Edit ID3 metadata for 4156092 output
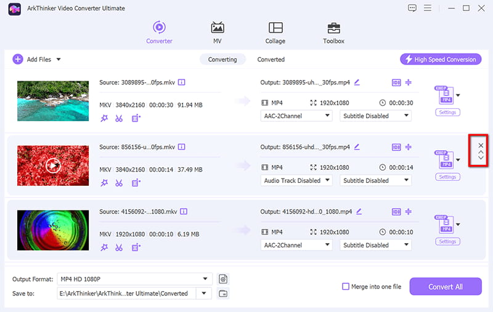Viewport: 493px width, 312px height. [x=396, y=212]
